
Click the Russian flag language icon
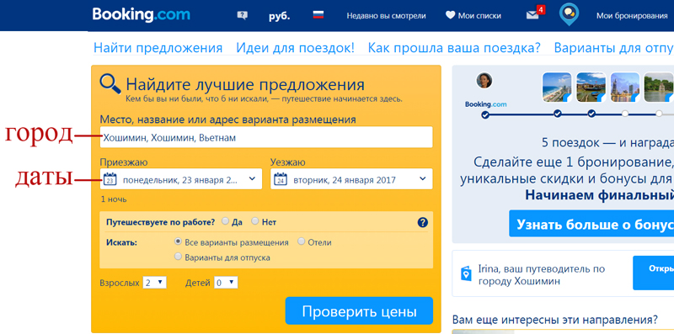click(x=318, y=15)
